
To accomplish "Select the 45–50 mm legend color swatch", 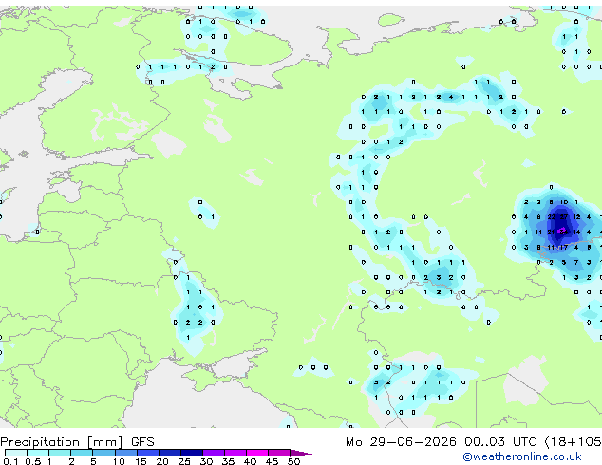I will [x=279, y=453].
